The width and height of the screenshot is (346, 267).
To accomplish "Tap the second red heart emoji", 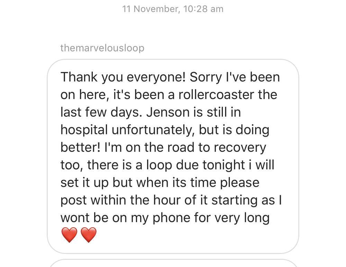I will (x=89, y=235).
